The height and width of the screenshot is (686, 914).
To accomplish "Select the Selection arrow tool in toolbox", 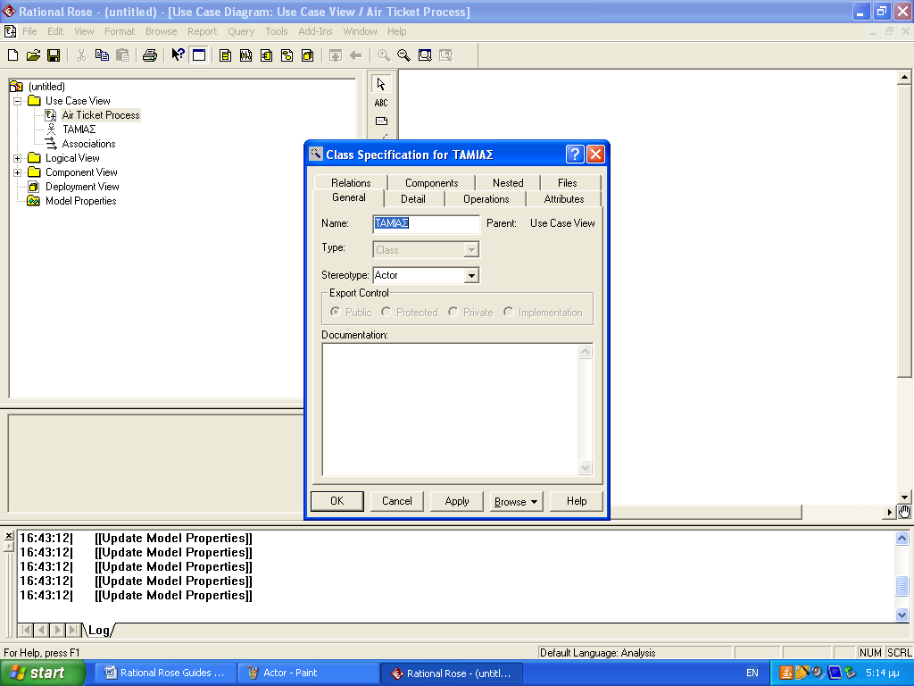I will (x=381, y=84).
